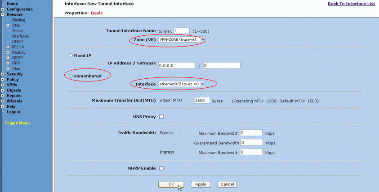The width and height of the screenshot is (379, 192).
Task: Expand the DNS submenu
Action: coord(8,26)
